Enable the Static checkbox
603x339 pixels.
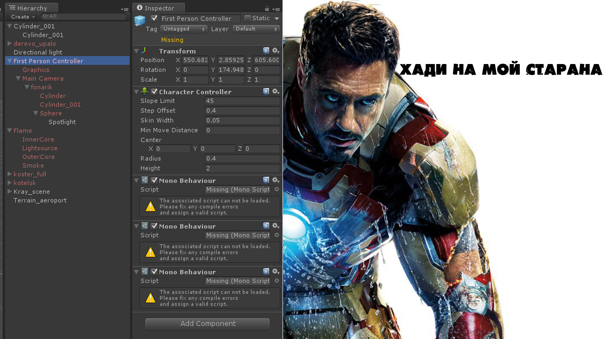pyautogui.click(x=247, y=18)
